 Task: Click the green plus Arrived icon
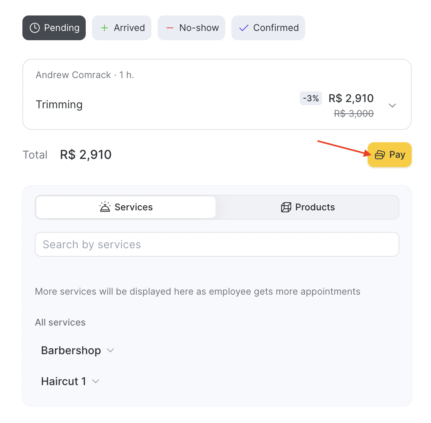[x=104, y=28]
